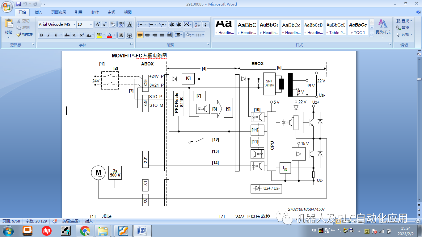This screenshot has width=422, height=237.
Task: Toggle the bulleted list on
Action: click(x=140, y=24)
